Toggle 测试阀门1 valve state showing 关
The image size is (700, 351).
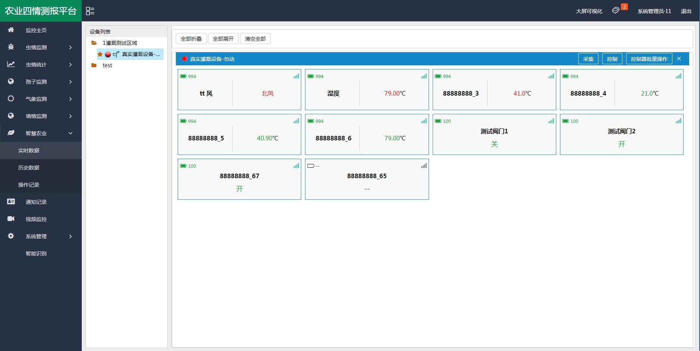click(x=494, y=144)
